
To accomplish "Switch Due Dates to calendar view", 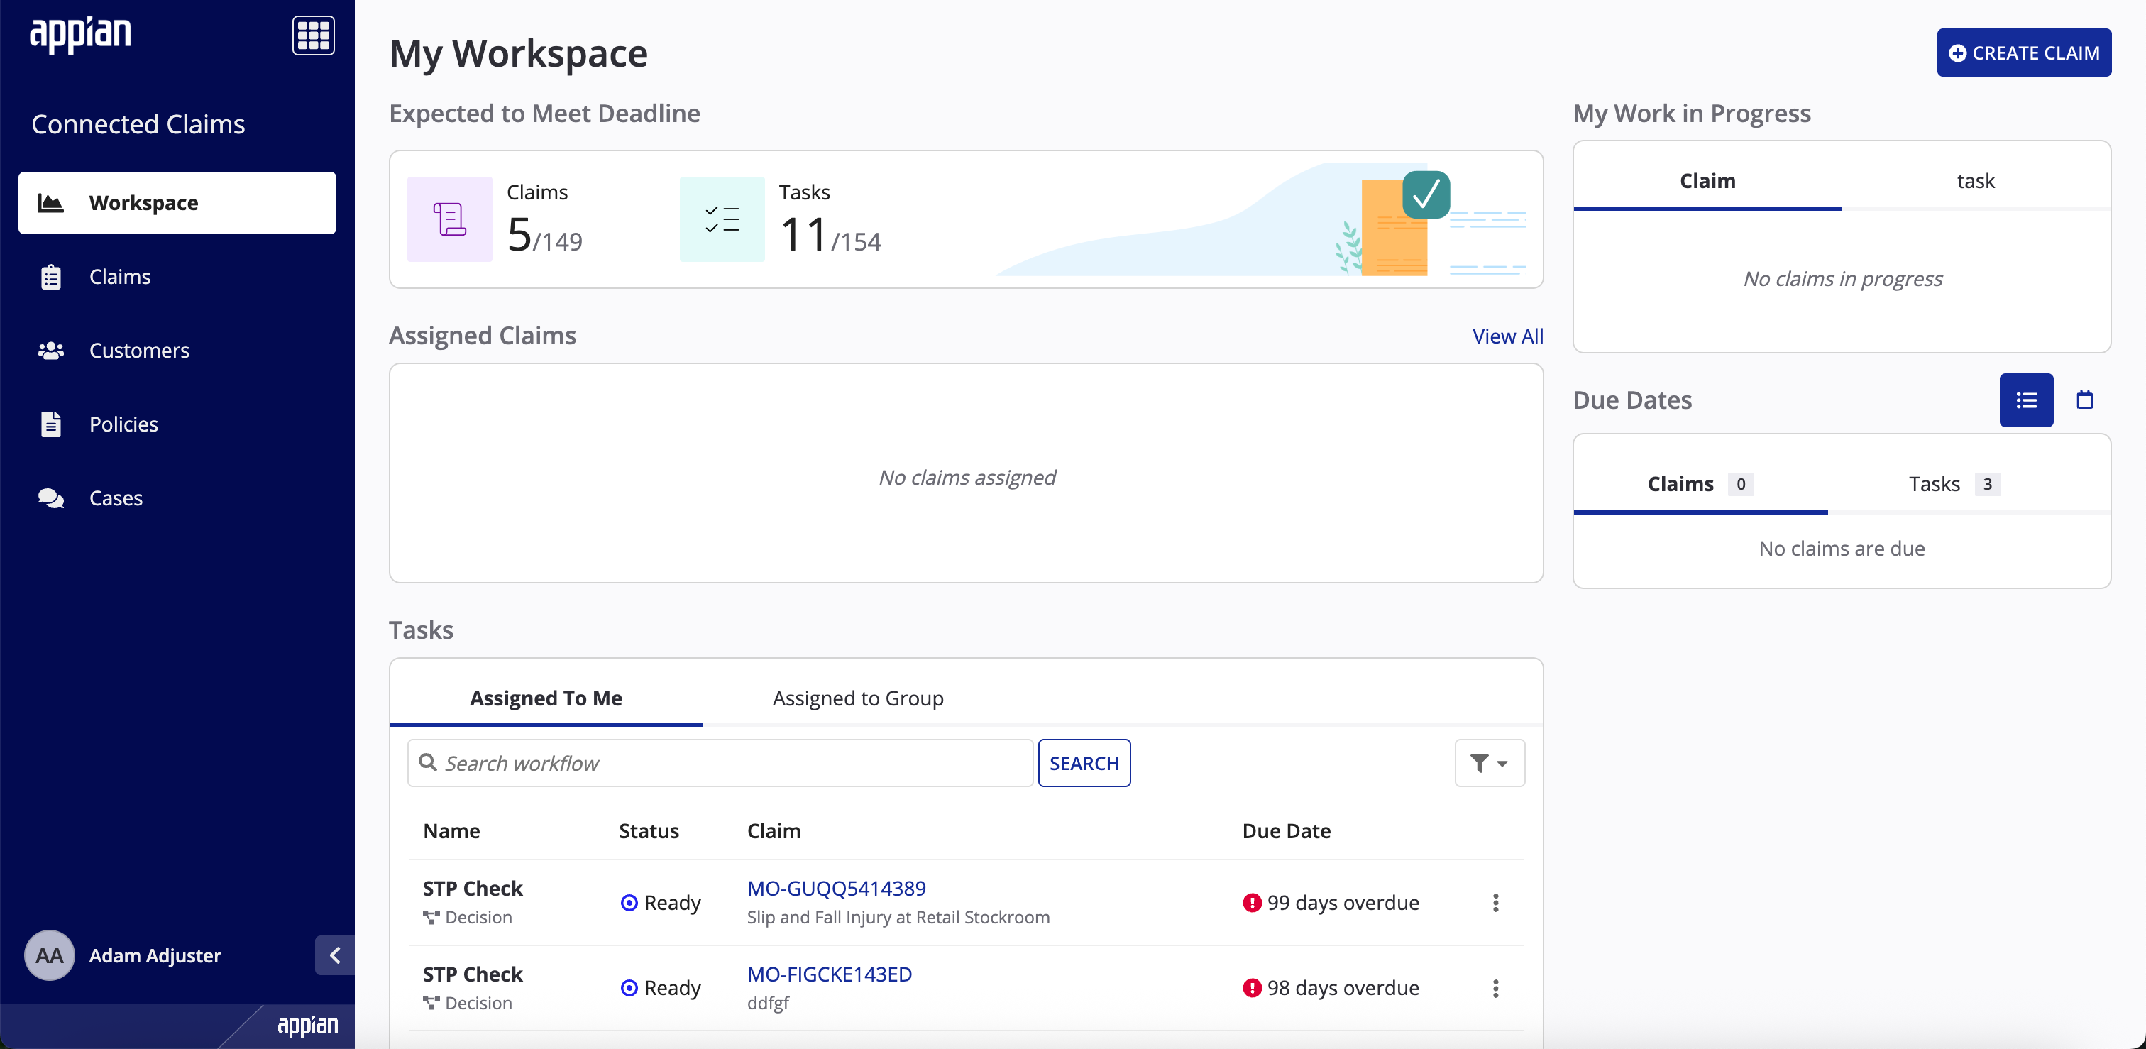I will 2084,400.
